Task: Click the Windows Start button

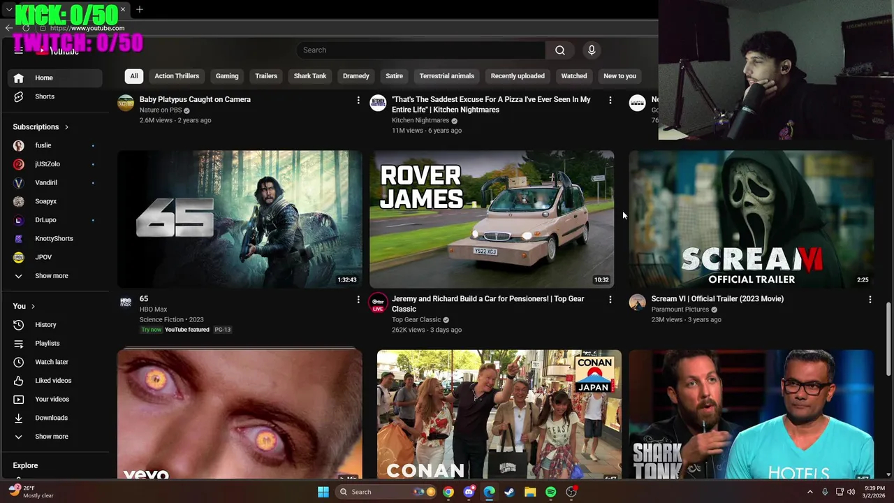Action: [x=323, y=492]
